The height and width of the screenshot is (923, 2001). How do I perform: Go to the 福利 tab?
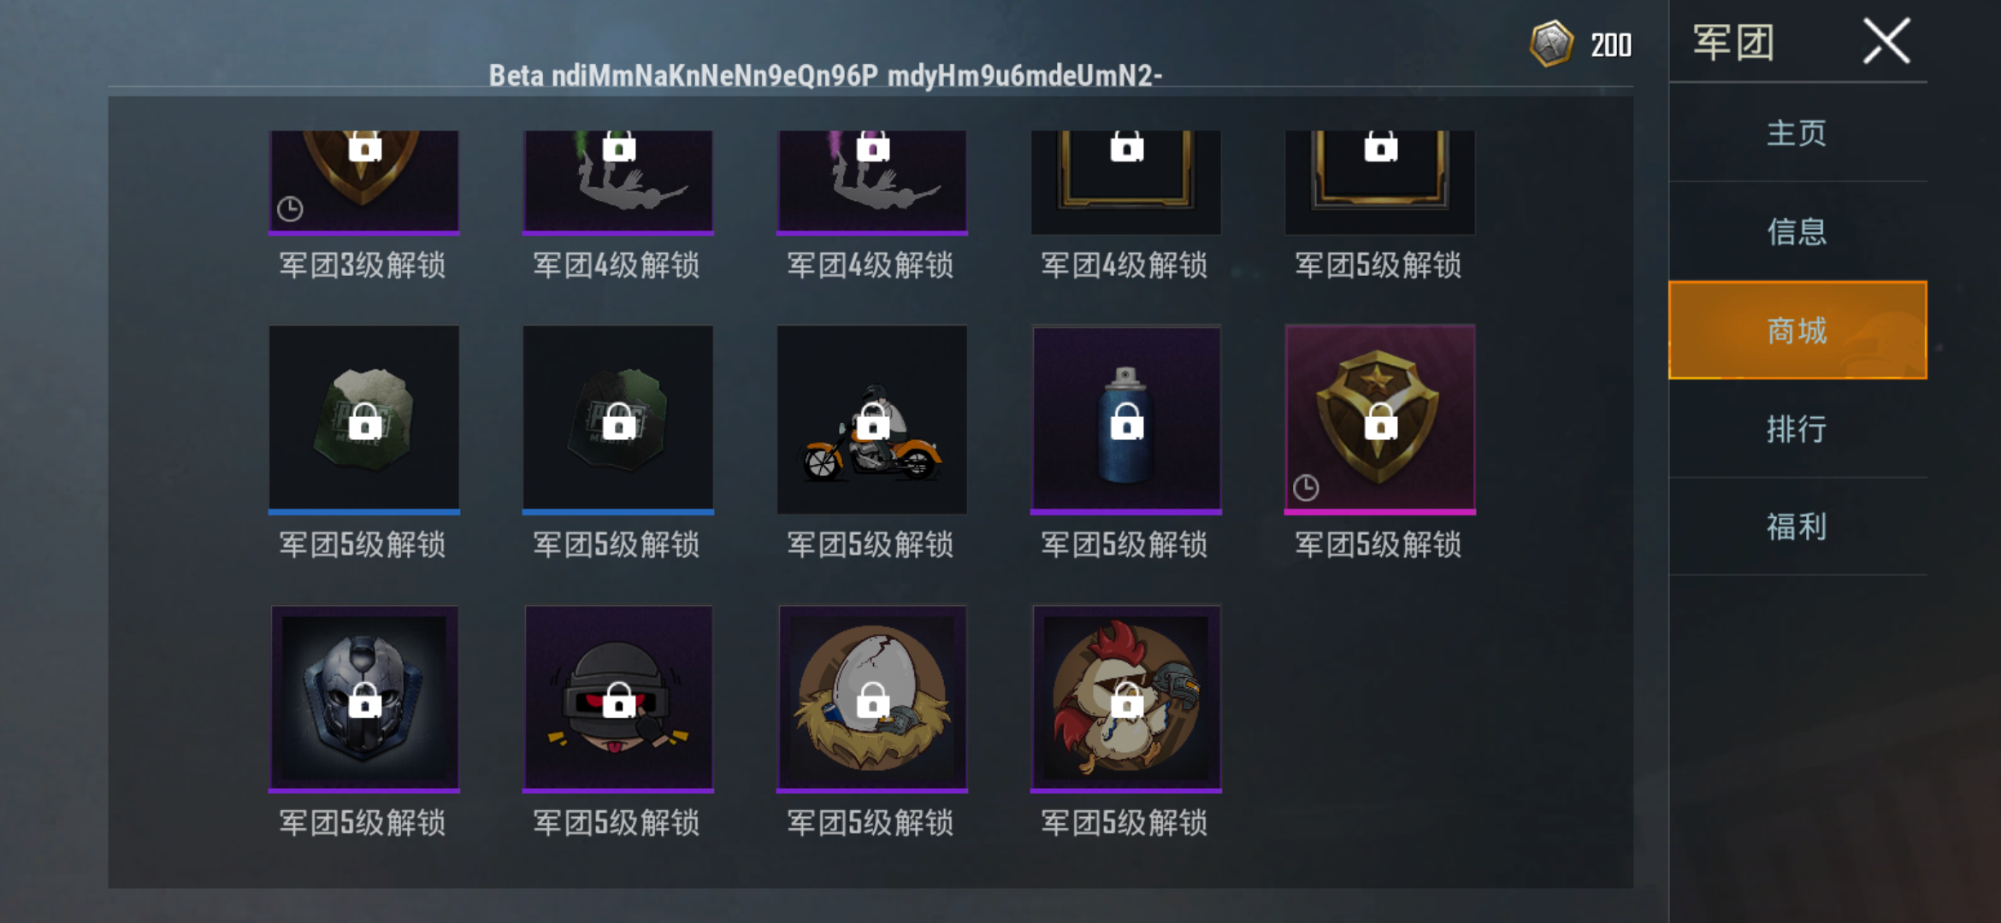click(x=1797, y=526)
